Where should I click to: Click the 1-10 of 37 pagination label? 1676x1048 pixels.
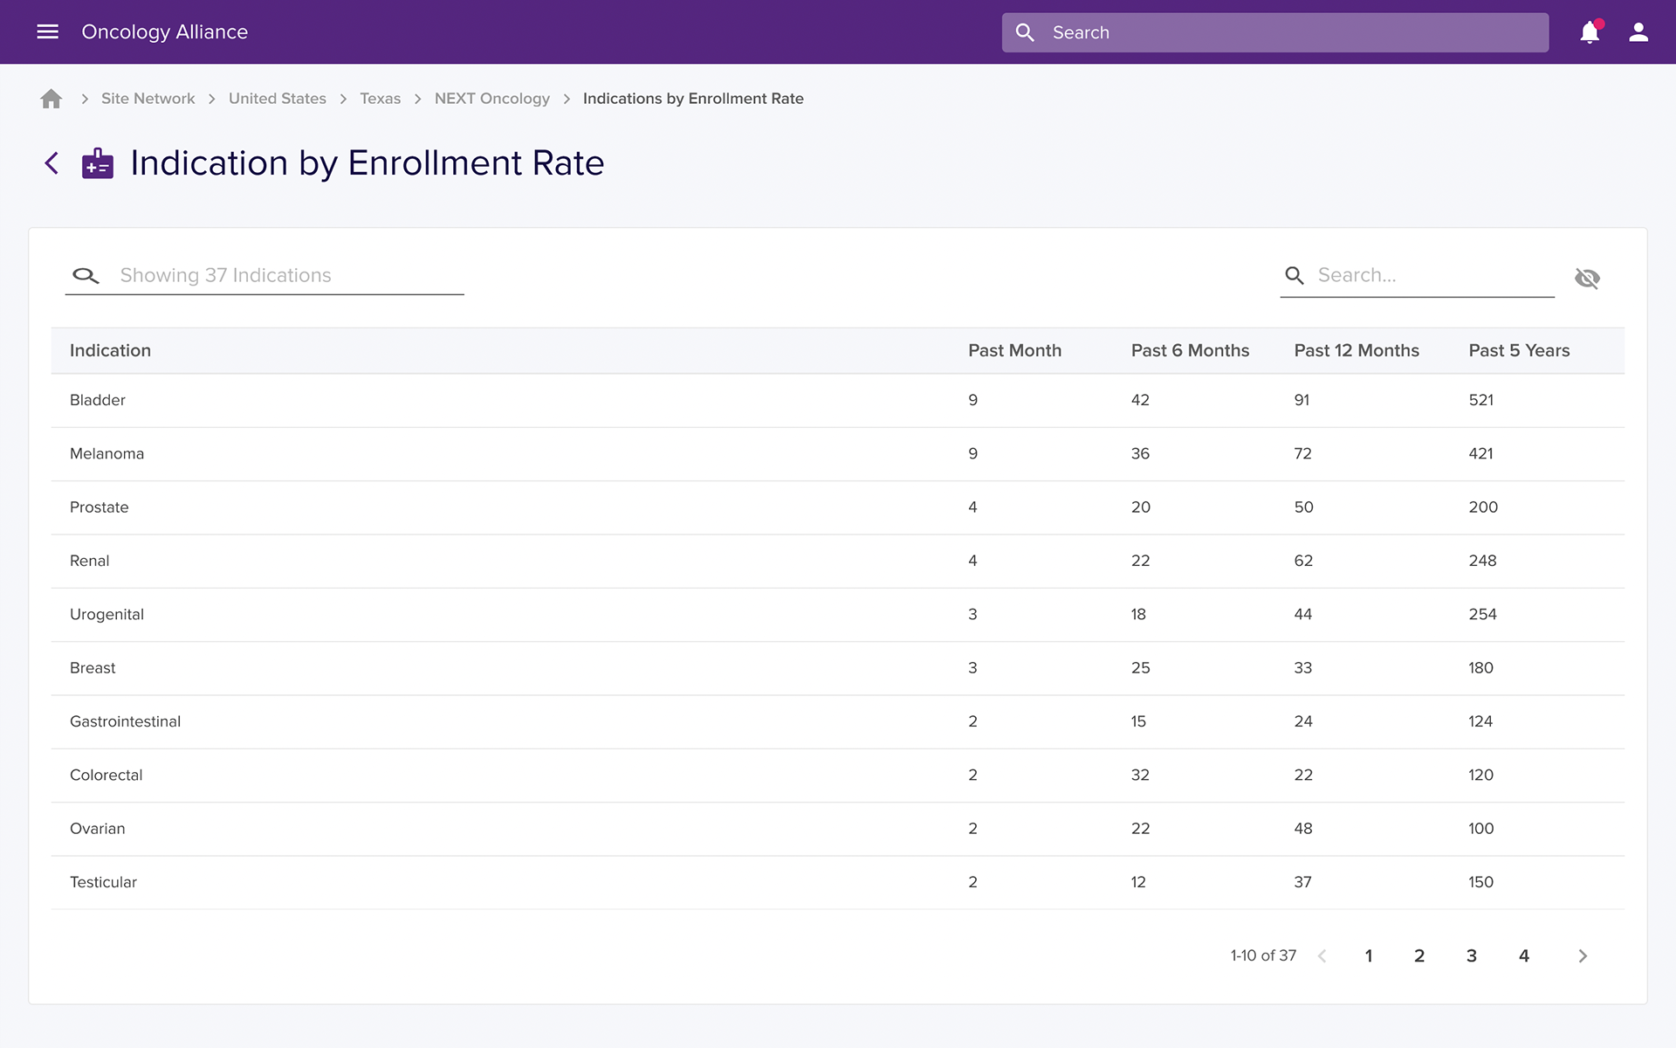[x=1263, y=955]
